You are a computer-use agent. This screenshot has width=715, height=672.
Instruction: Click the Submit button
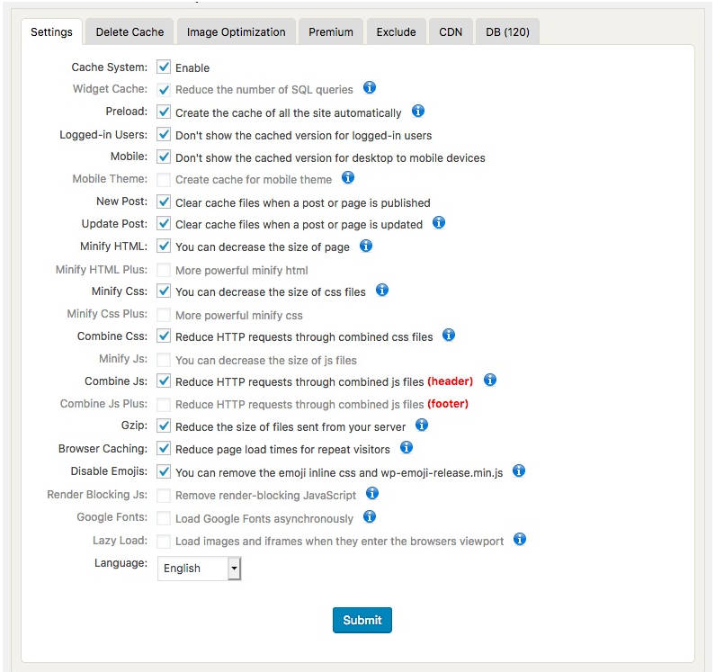[x=362, y=620]
